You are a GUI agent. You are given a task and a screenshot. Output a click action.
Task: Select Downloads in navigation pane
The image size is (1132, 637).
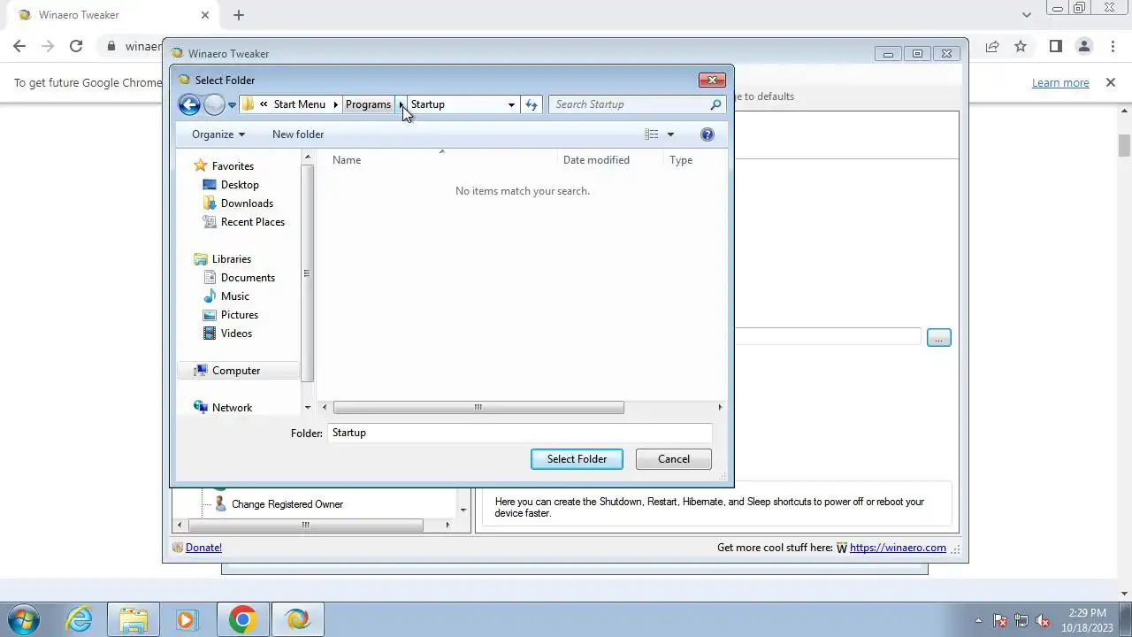coord(247,203)
